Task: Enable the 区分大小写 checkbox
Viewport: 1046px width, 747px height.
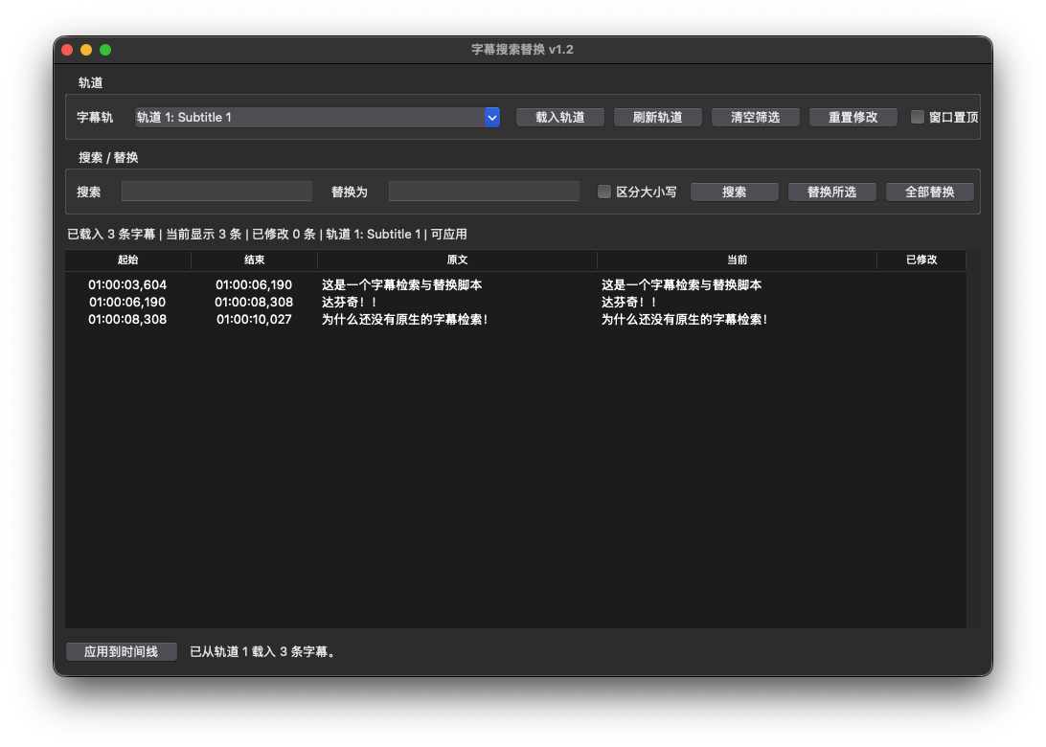Action: [604, 192]
